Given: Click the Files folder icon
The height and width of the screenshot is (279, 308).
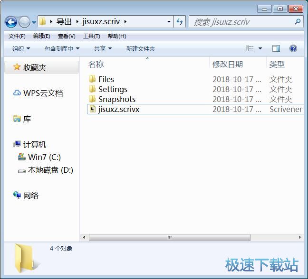Looking at the screenshot, I should point(93,79).
